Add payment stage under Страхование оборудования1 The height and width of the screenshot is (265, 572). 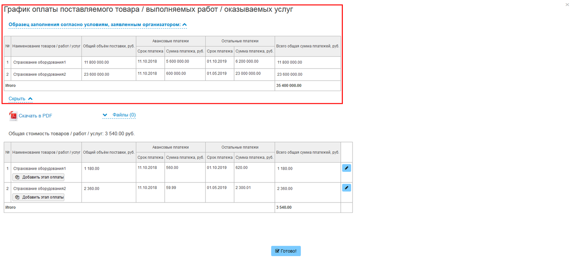(39, 177)
